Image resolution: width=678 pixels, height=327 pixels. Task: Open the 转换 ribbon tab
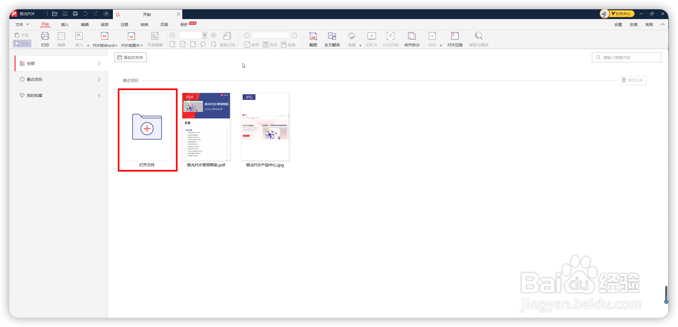(x=144, y=24)
